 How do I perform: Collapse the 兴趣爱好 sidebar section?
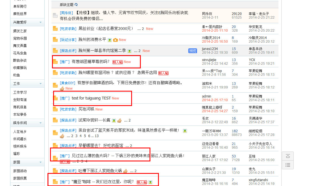pyautogui.click(x=40, y=22)
